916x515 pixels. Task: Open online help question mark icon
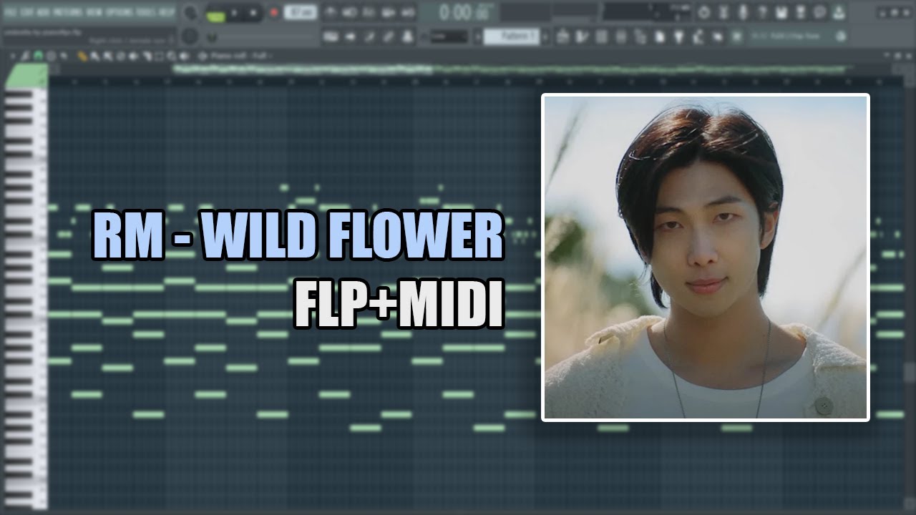[761, 13]
